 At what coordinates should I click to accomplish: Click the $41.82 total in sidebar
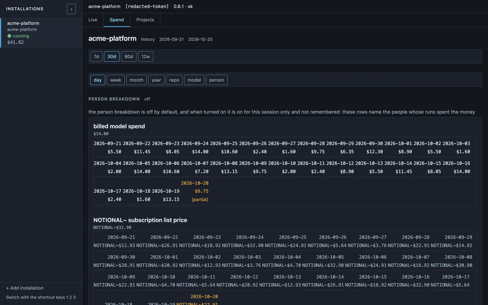(16, 42)
